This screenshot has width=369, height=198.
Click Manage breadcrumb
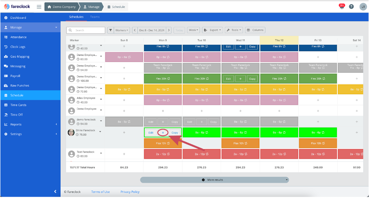[92, 7]
